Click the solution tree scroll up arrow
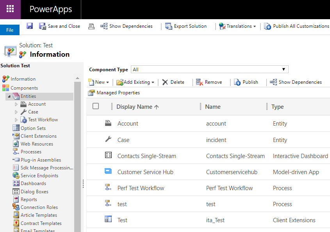This screenshot has height=232, width=330. [x=77, y=78]
